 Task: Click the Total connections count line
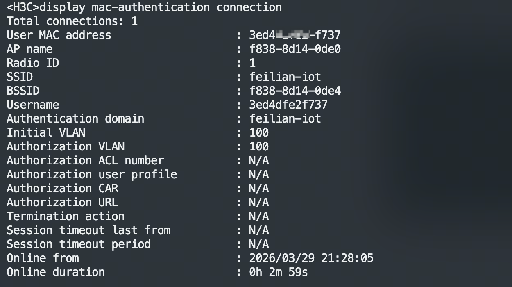72,21
